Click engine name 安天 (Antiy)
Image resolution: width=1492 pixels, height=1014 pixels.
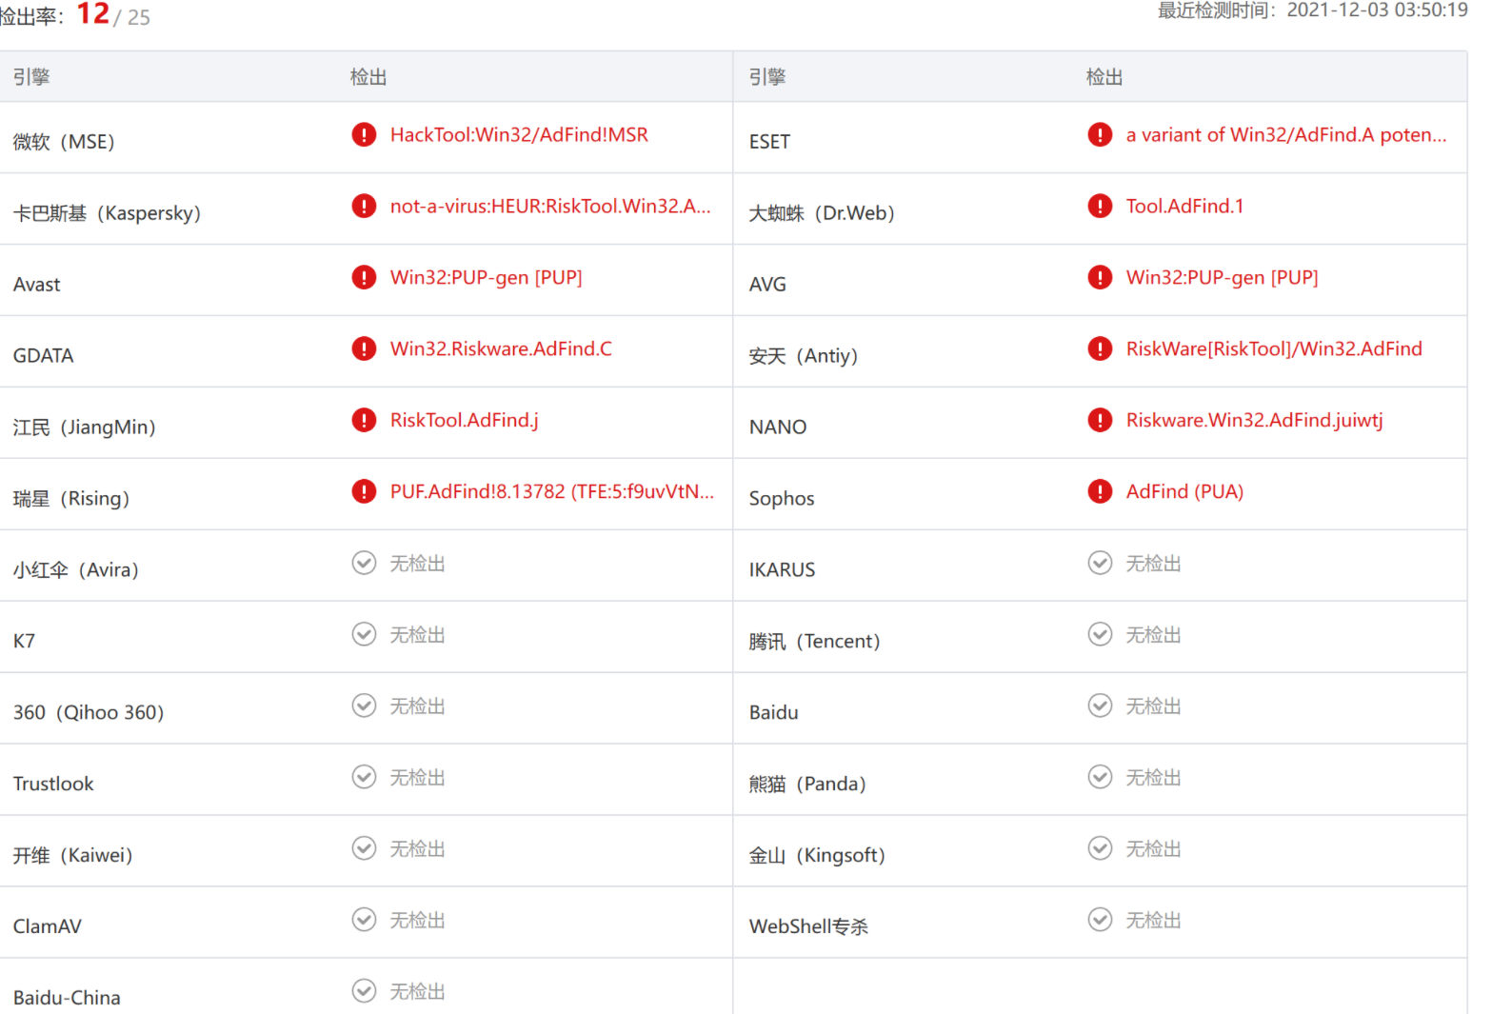[804, 356]
